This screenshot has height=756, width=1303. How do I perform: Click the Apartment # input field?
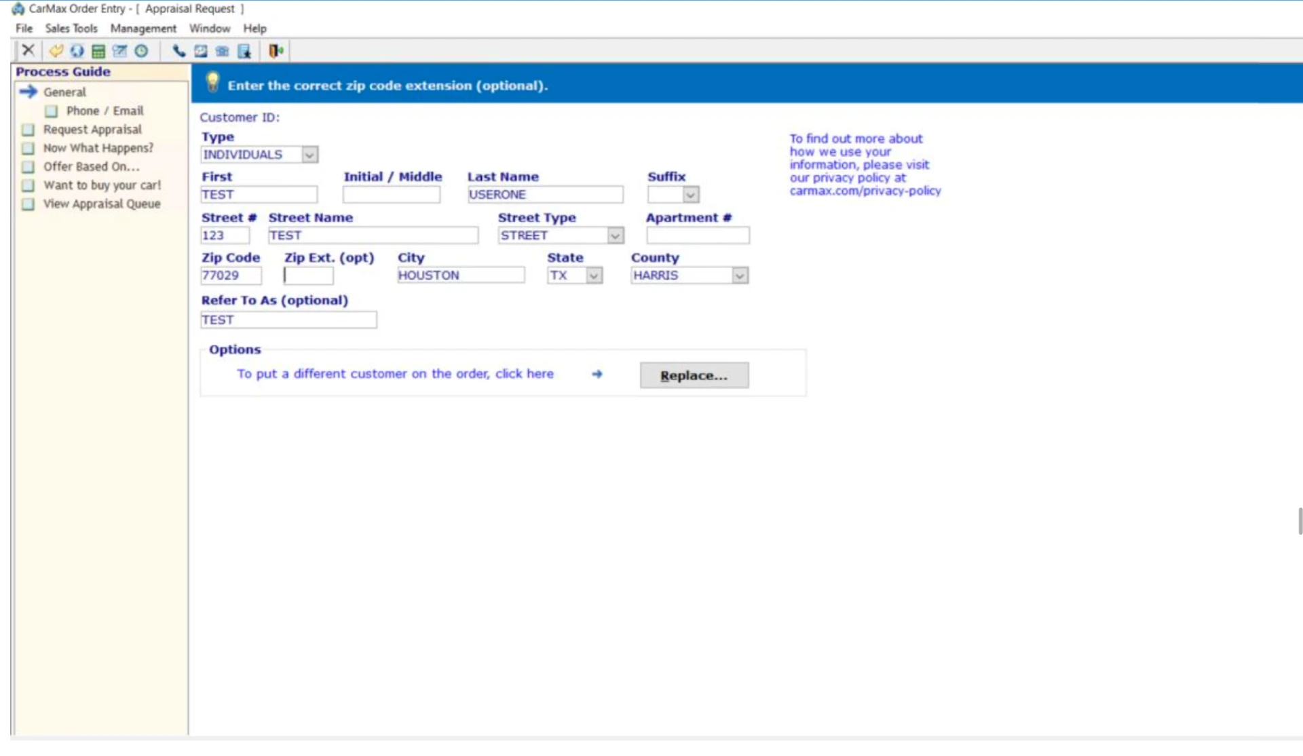(698, 235)
